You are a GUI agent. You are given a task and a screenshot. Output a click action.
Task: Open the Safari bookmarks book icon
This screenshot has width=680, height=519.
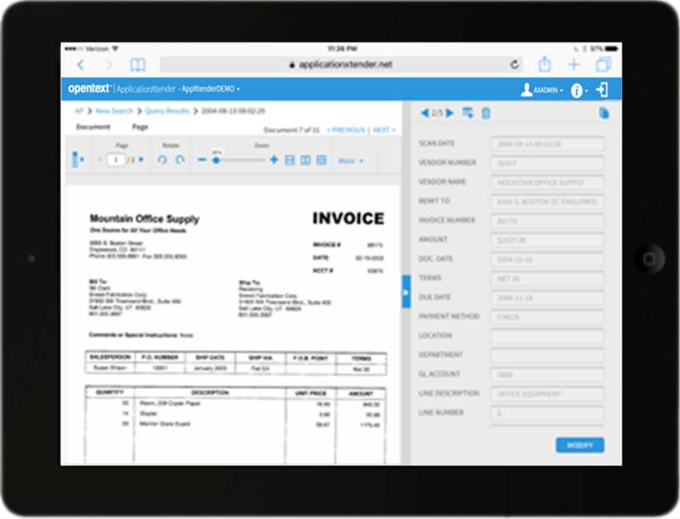tap(137, 65)
